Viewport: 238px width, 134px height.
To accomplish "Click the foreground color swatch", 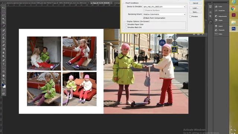I will coord(3,85).
